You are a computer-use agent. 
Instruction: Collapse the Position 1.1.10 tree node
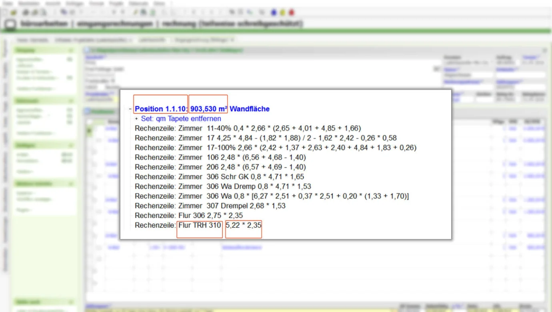(130, 109)
